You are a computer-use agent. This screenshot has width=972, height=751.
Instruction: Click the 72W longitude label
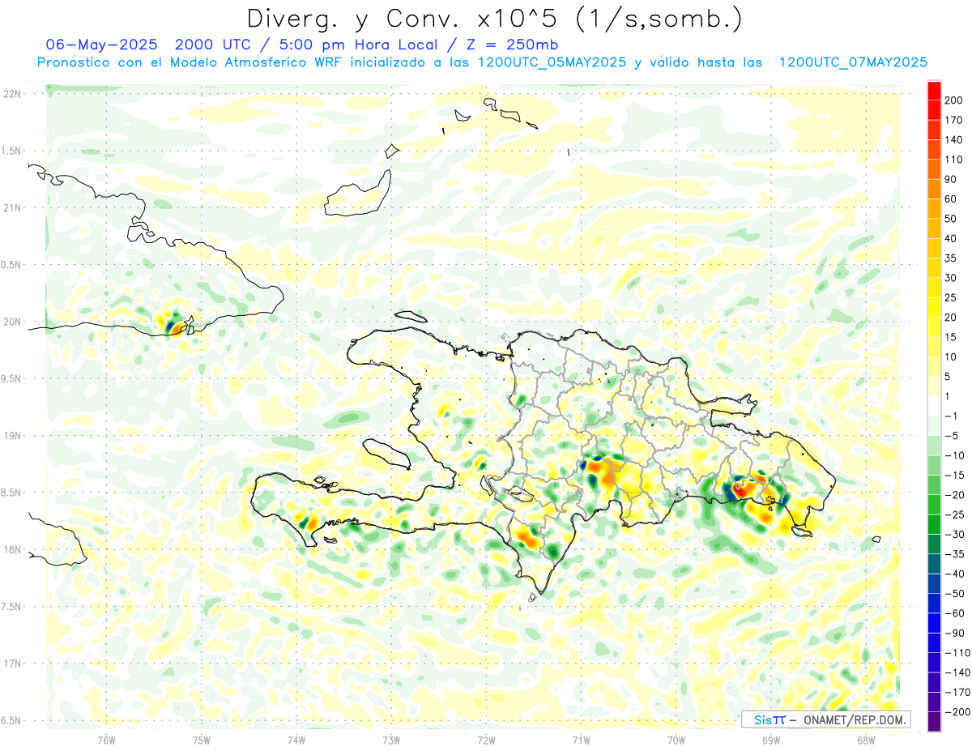pos(486,740)
